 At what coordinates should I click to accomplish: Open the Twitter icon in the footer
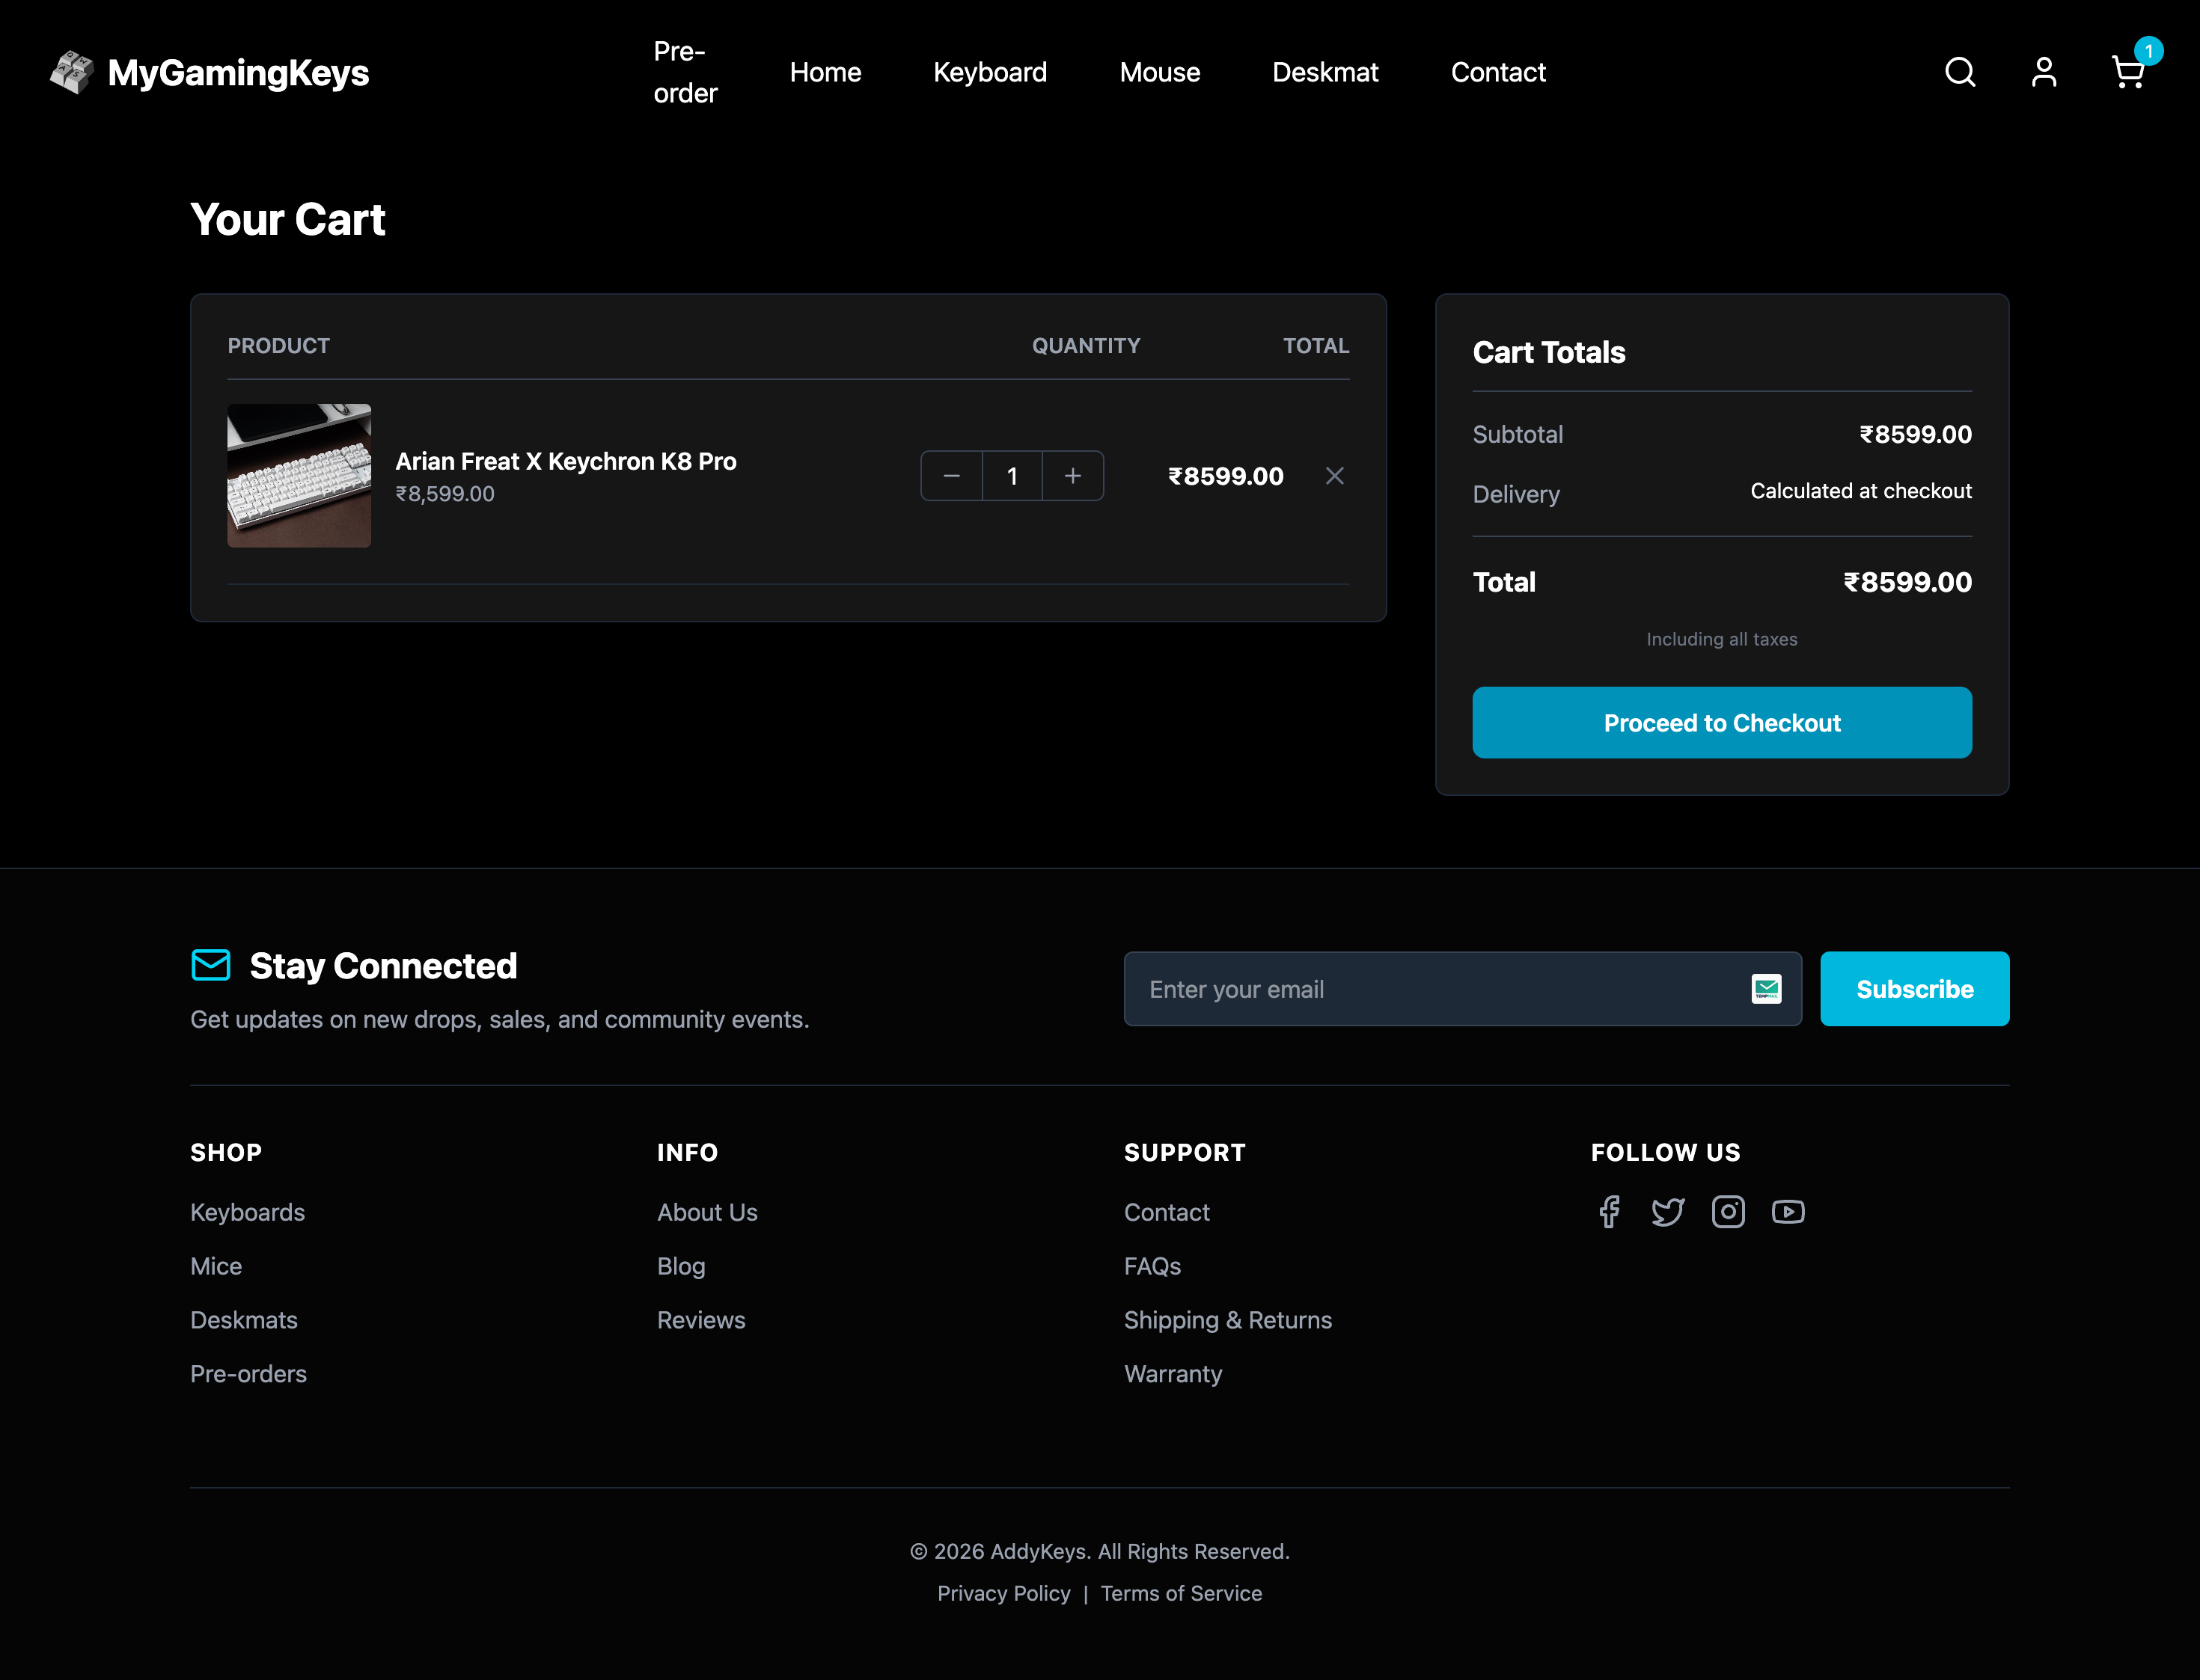tap(1669, 1211)
